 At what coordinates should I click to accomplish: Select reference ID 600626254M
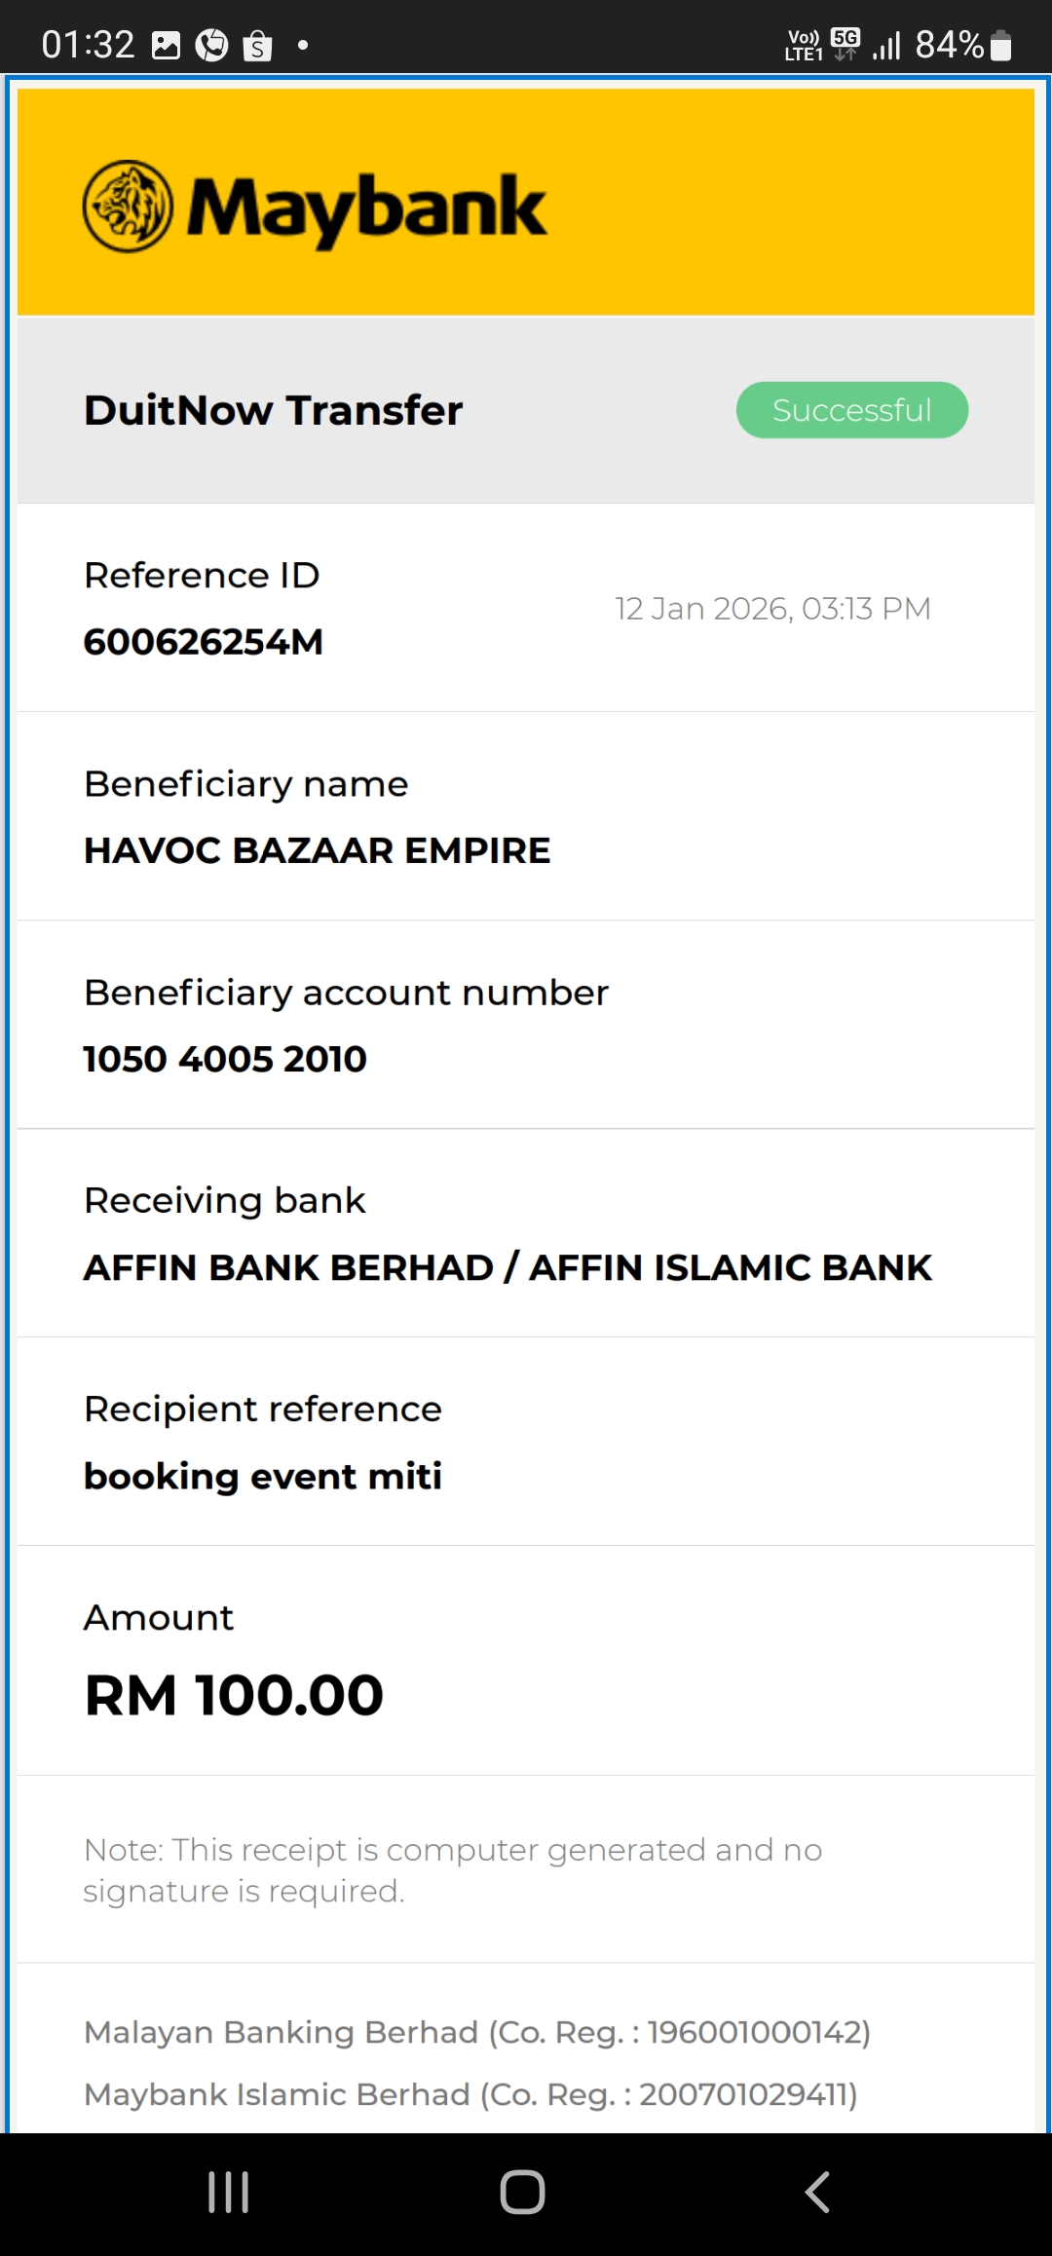click(x=204, y=642)
